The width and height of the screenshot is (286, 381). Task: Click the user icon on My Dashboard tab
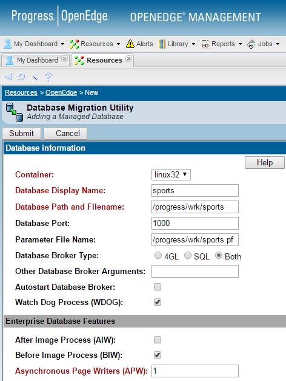10,60
